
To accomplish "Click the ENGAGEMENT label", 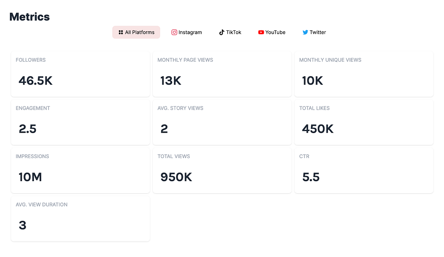I will [x=33, y=108].
